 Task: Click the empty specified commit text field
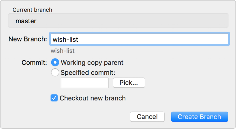(x=85, y=83)
